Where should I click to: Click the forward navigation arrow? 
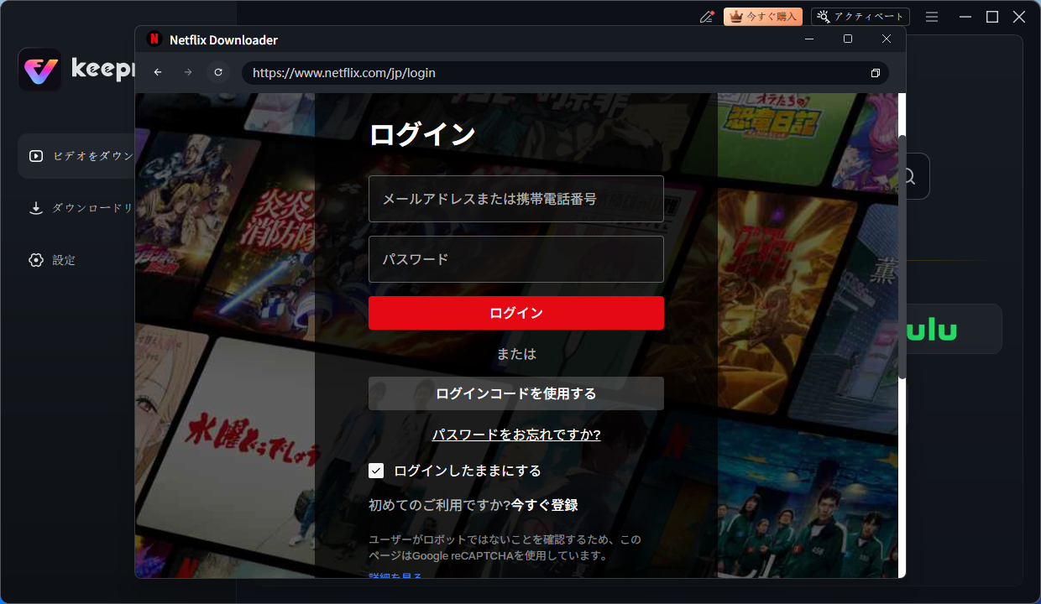188,73
